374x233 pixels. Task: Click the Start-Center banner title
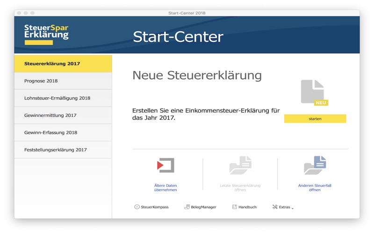[x=178, y=37]
